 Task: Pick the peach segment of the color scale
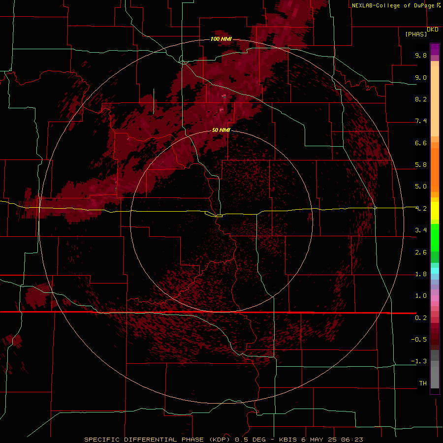coord(435,101)
